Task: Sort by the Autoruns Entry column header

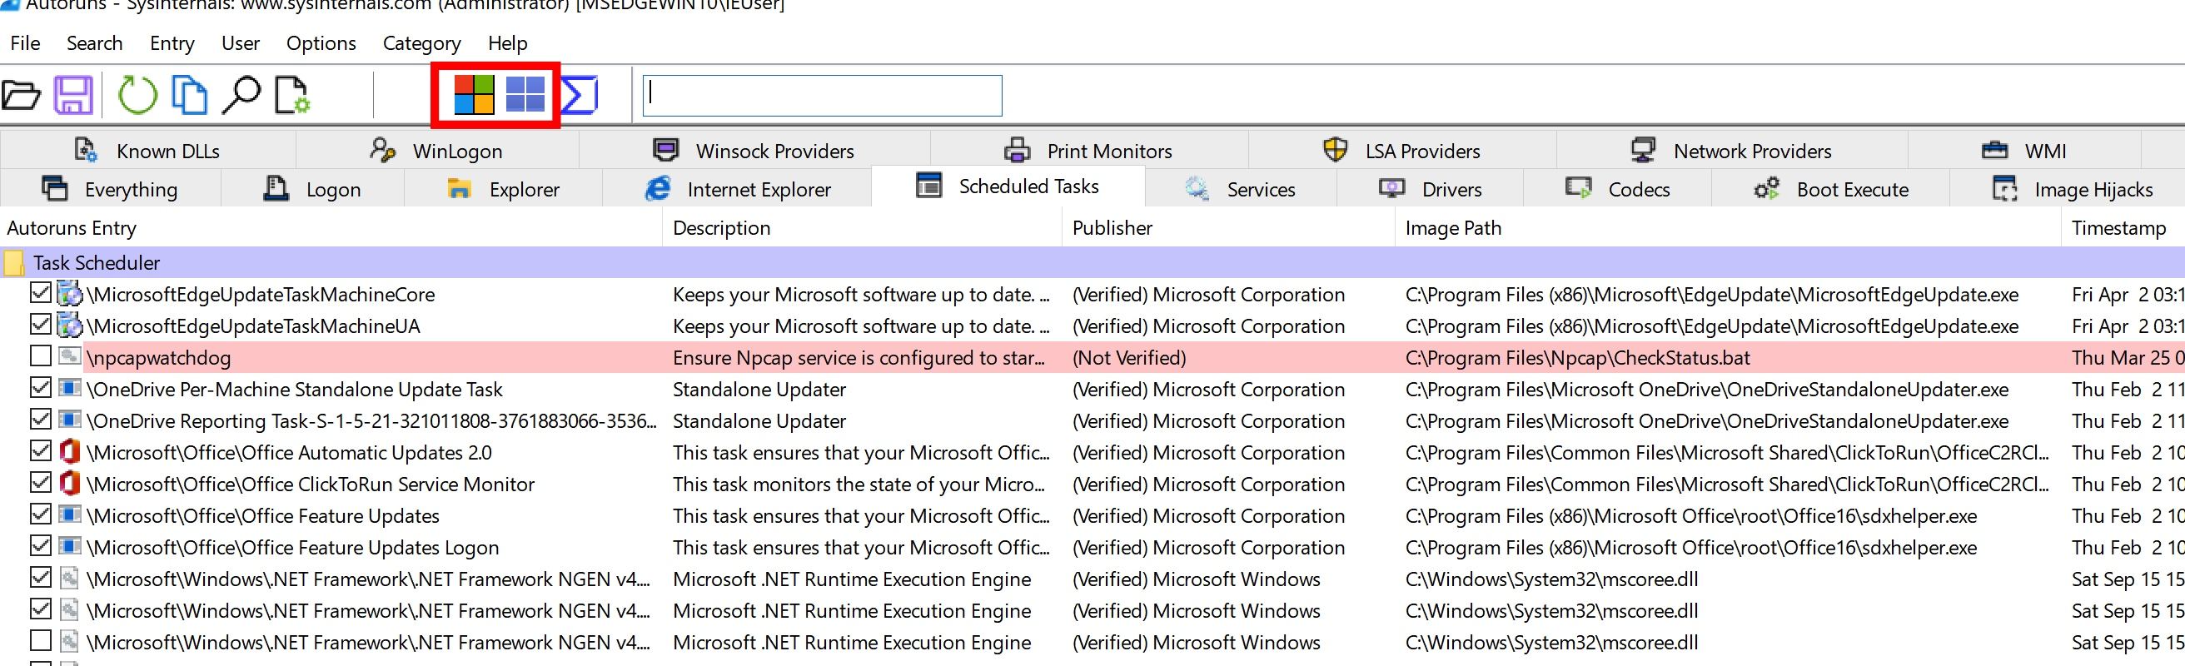Action: click(331, 228)
